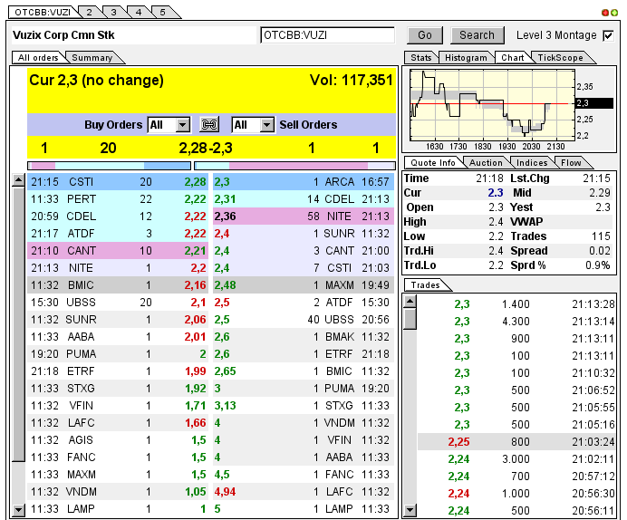This screenshot has height=520, width=627.
Task: Click the link icon between order filters
Action: click(210, 125)
